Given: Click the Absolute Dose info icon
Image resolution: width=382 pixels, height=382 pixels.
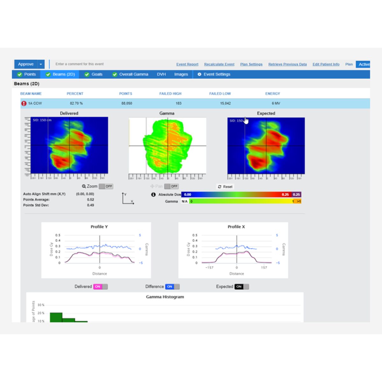Looking at the screenshot, I should 153,195.
